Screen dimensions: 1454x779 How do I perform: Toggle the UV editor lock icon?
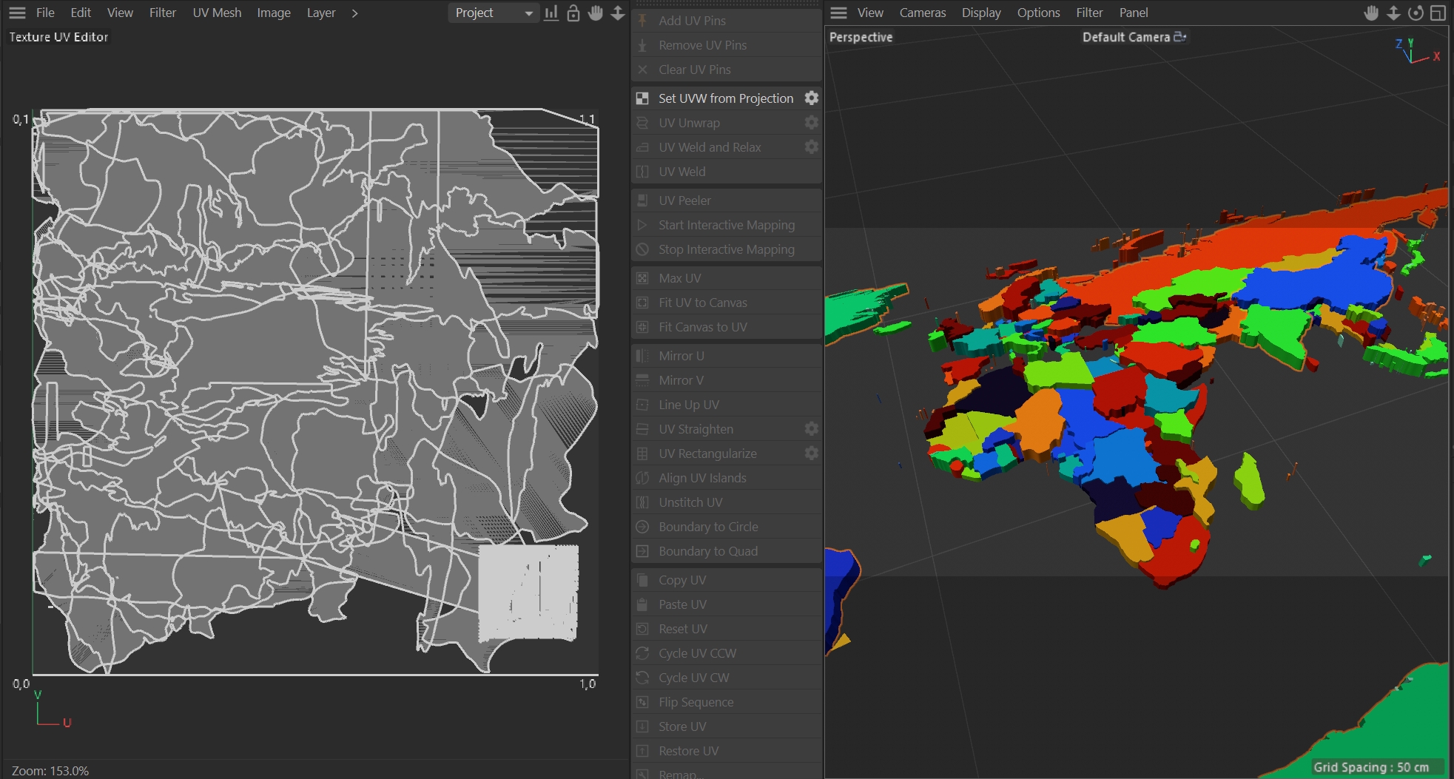[573, 13]
